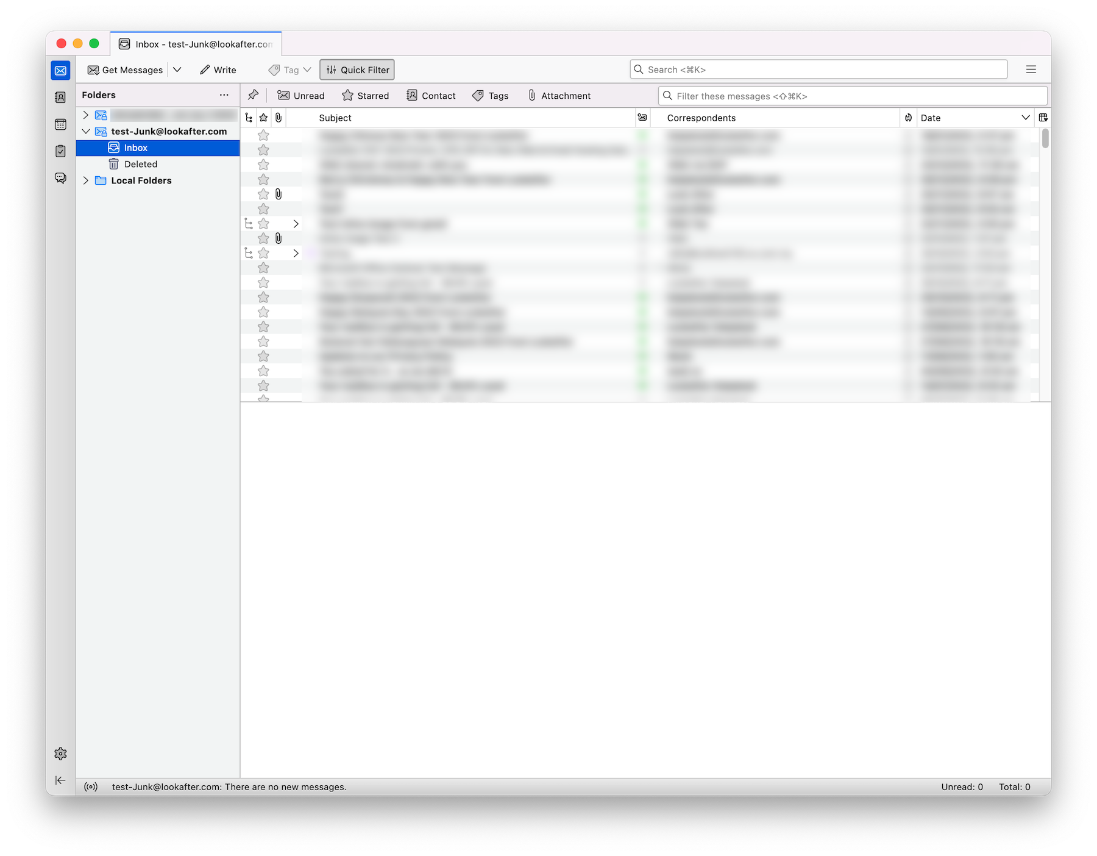Open the Address Book from the sidebar

point(60,98)
